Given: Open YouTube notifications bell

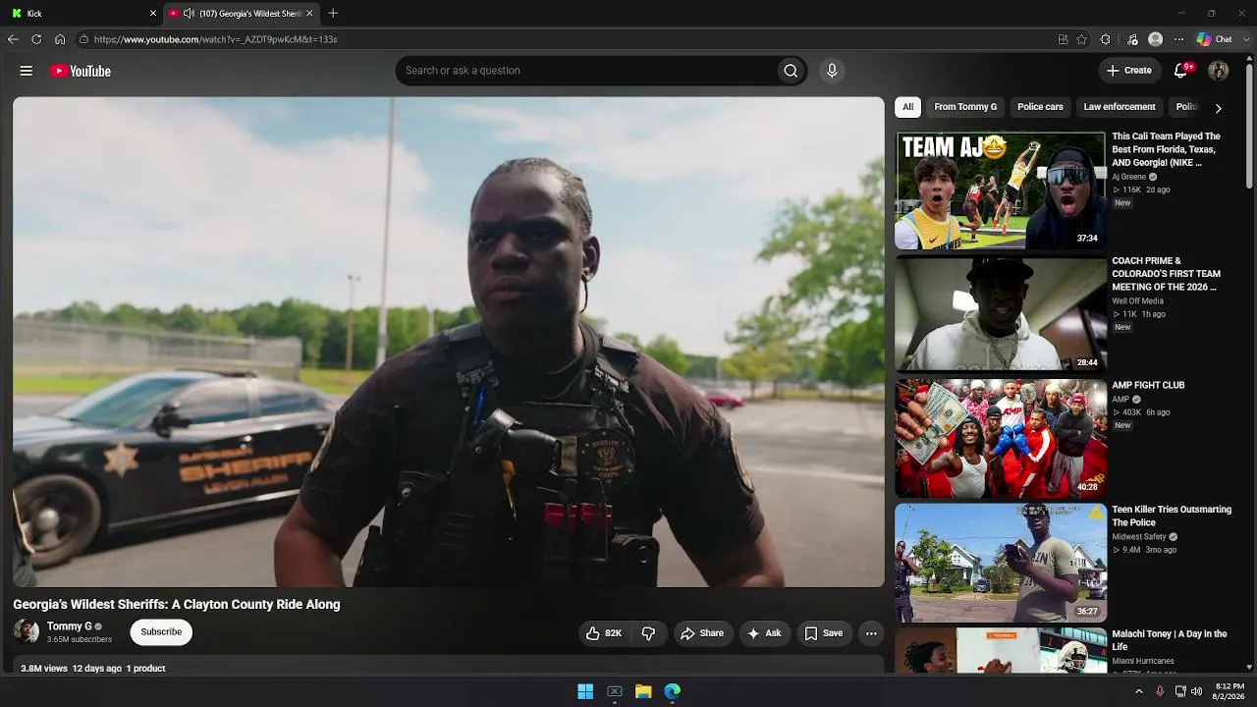Looking at the screenshot, I should (1181, 71).
